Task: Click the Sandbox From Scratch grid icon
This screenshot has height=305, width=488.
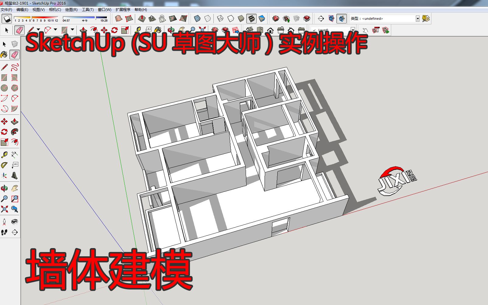Action: coord(129,19)
